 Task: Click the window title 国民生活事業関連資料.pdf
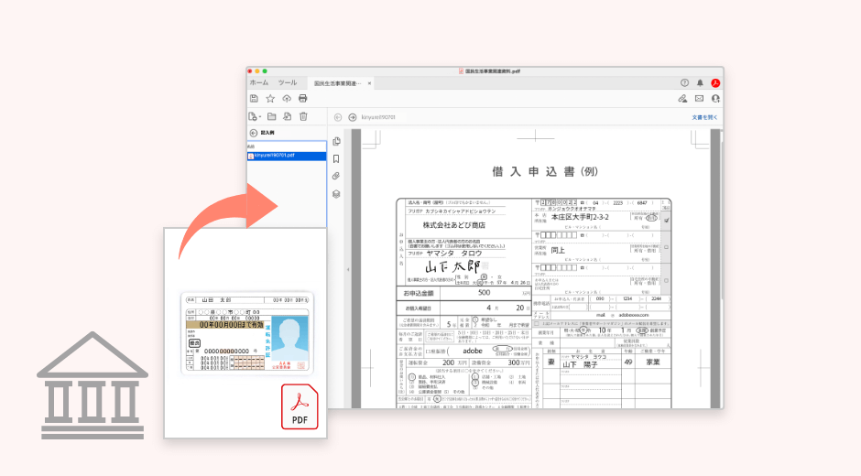[x=492, y=70]
